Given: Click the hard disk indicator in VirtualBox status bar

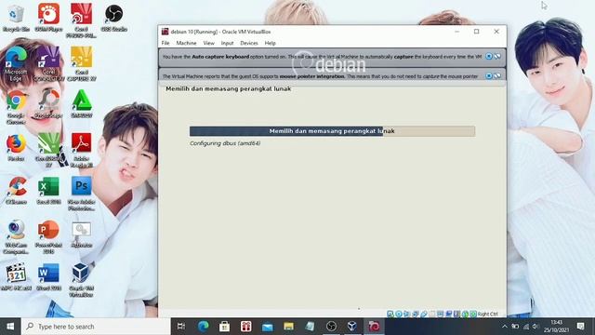Looking at the screenshot, I should click(x=390, y=314).
